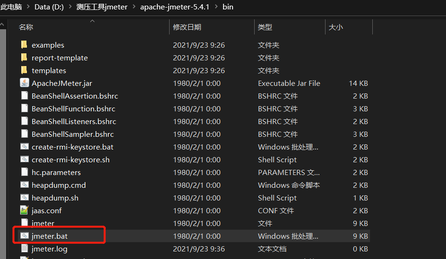The height and width of the screenshot is (259, 446).
Task: Select the file named ApacheJMeter.jar
Action: [x=62, y=83]
